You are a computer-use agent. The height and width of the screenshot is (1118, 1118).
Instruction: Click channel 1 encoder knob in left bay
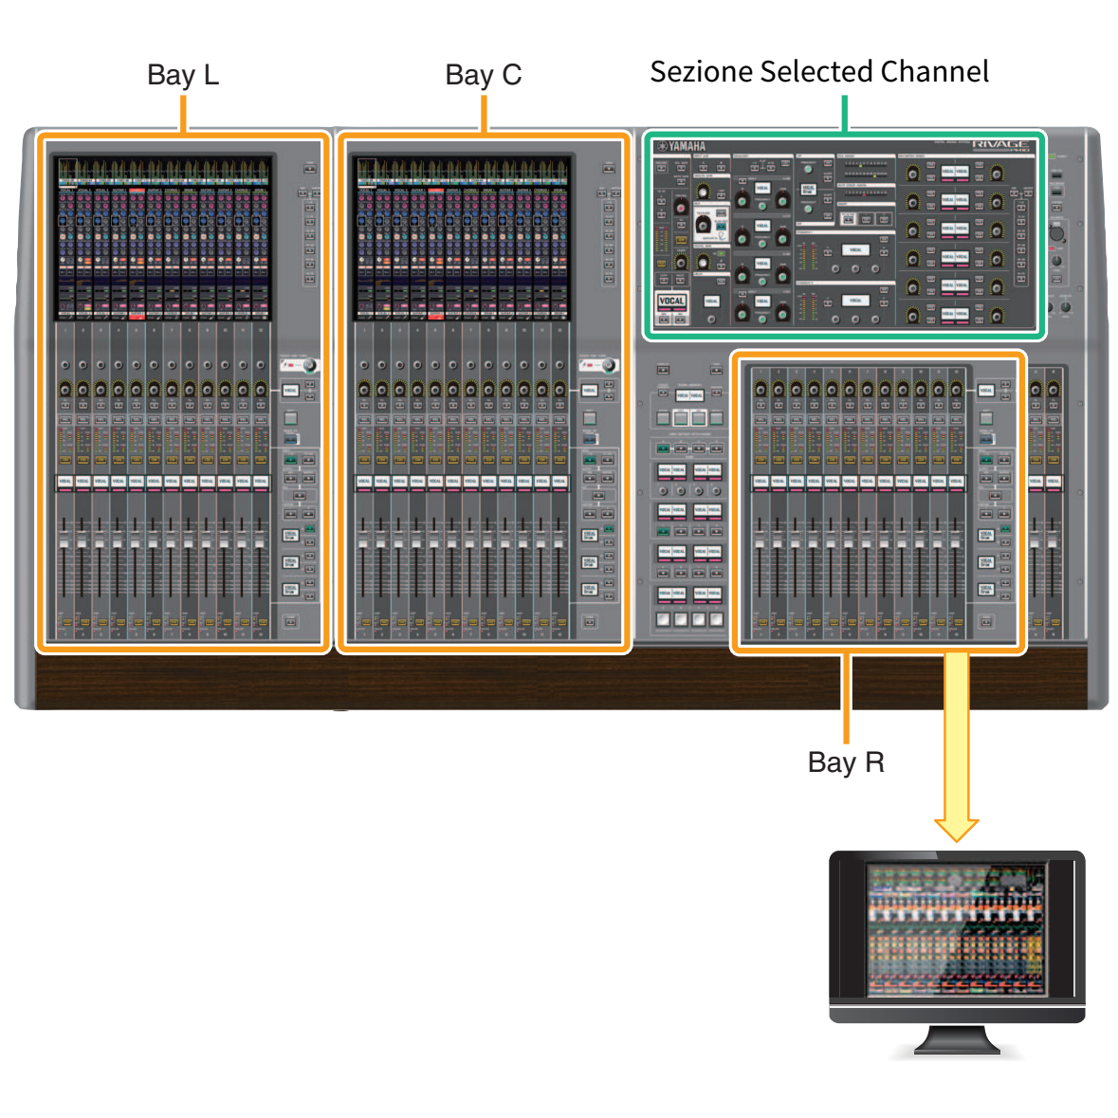[x=64, y=388]
